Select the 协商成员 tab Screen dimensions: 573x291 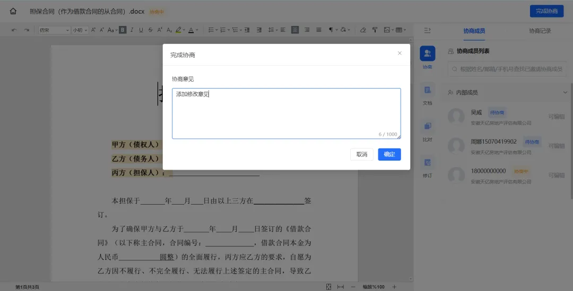(474, 31)
